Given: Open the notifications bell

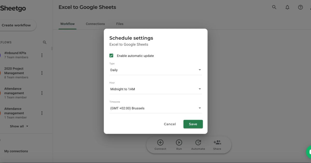Looking at the screenshot, I should pos(287,7).
